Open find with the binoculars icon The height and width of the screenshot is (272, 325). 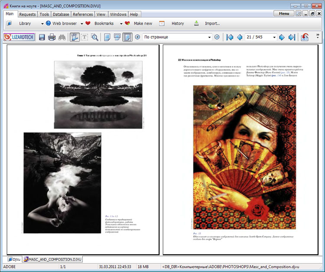click(62, 37)
